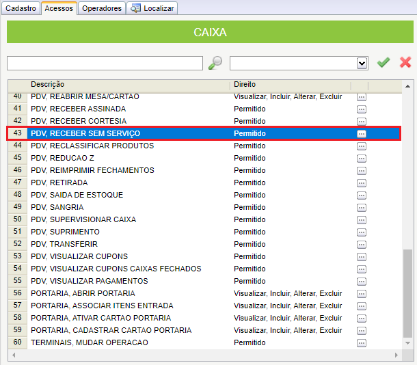Click the horizontal scrollbar right arrow

click(396, 355)
